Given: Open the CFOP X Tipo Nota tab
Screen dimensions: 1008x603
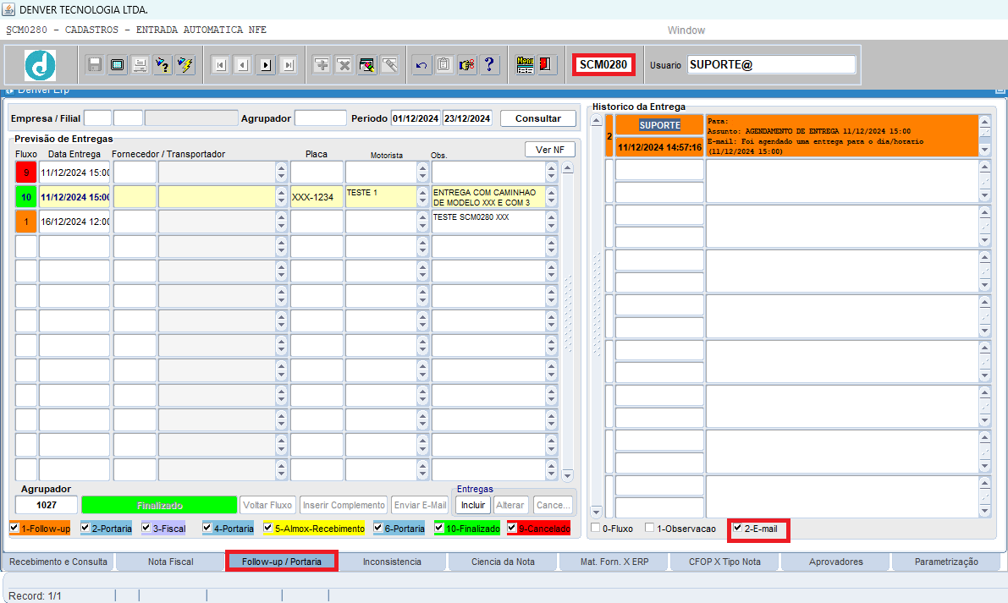Looking at the screenshot, I should click(x=724, y=562).
